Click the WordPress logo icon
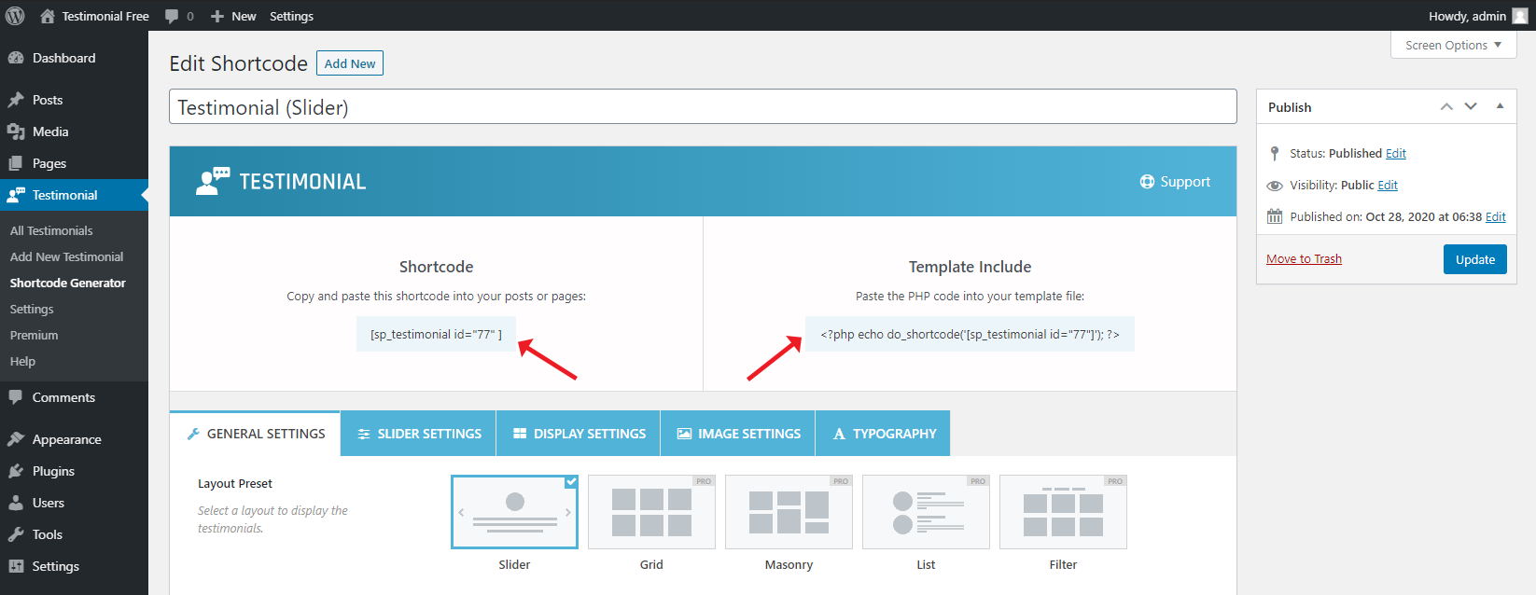Screen dimensions: 1536x595 (15, 16)
